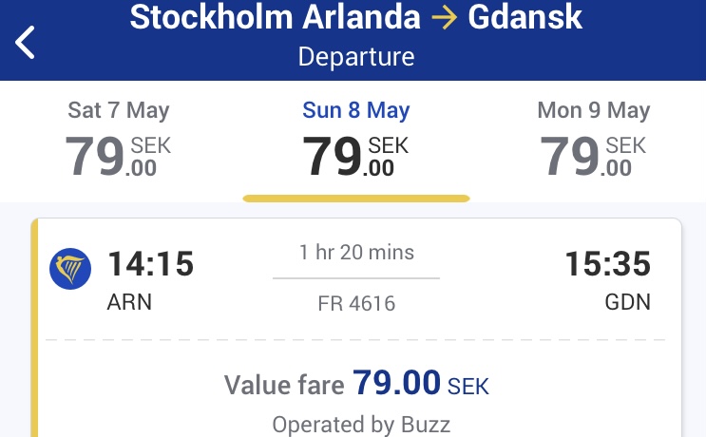This screenshot has width=706, height=437.
Task: Click the Ryanair harp logo icon
Action: 70,269
